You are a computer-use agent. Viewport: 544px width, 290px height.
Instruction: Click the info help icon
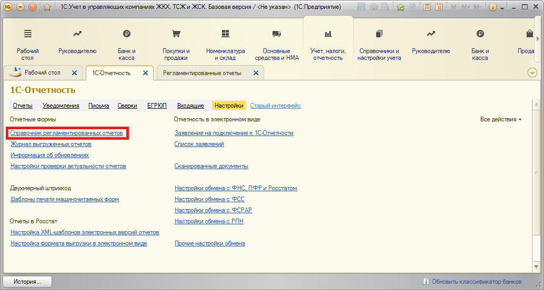pyautogui.click(x=493, y=7)
